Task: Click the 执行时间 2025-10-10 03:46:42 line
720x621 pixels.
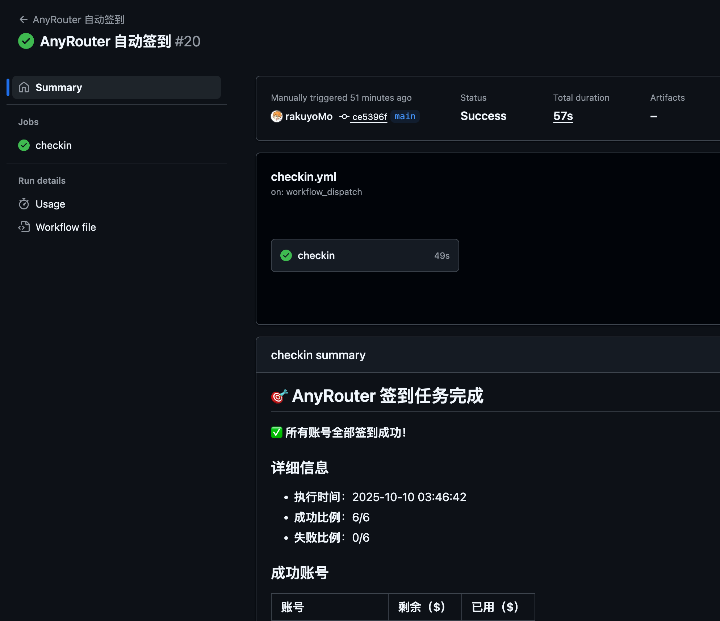Action: tap(380, 497)
